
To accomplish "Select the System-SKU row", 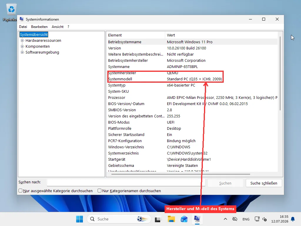I will tap(192, 91).
